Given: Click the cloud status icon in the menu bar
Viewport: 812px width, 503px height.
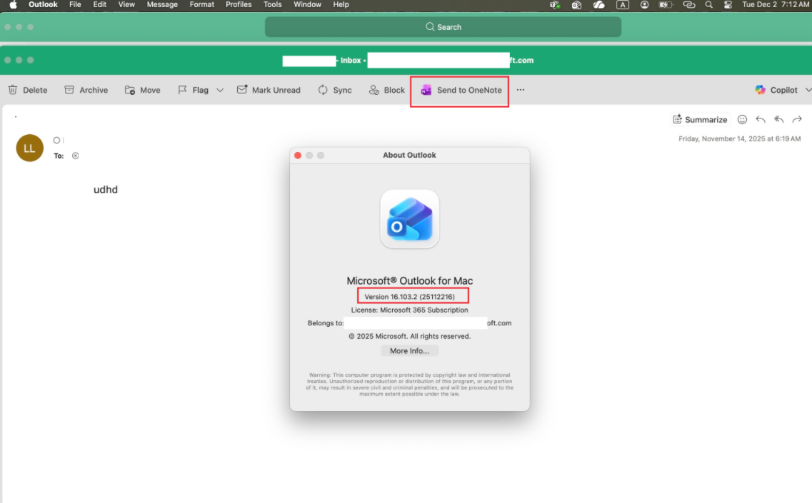Looking at the screenshot, I should pyautogui.click(x=598, y=5).
